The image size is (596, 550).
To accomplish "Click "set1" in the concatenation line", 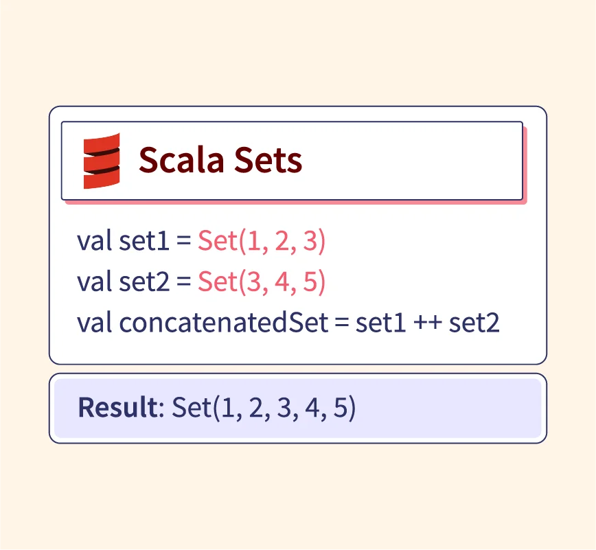I will pyautogui.click(x=380, y=323).
